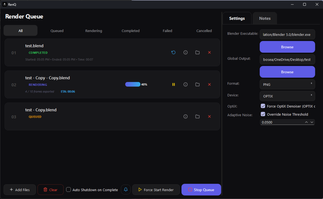Click the Stop Queue button
Image resolution: width=323 pixels, height=199 pixels.
click(201, 190)
